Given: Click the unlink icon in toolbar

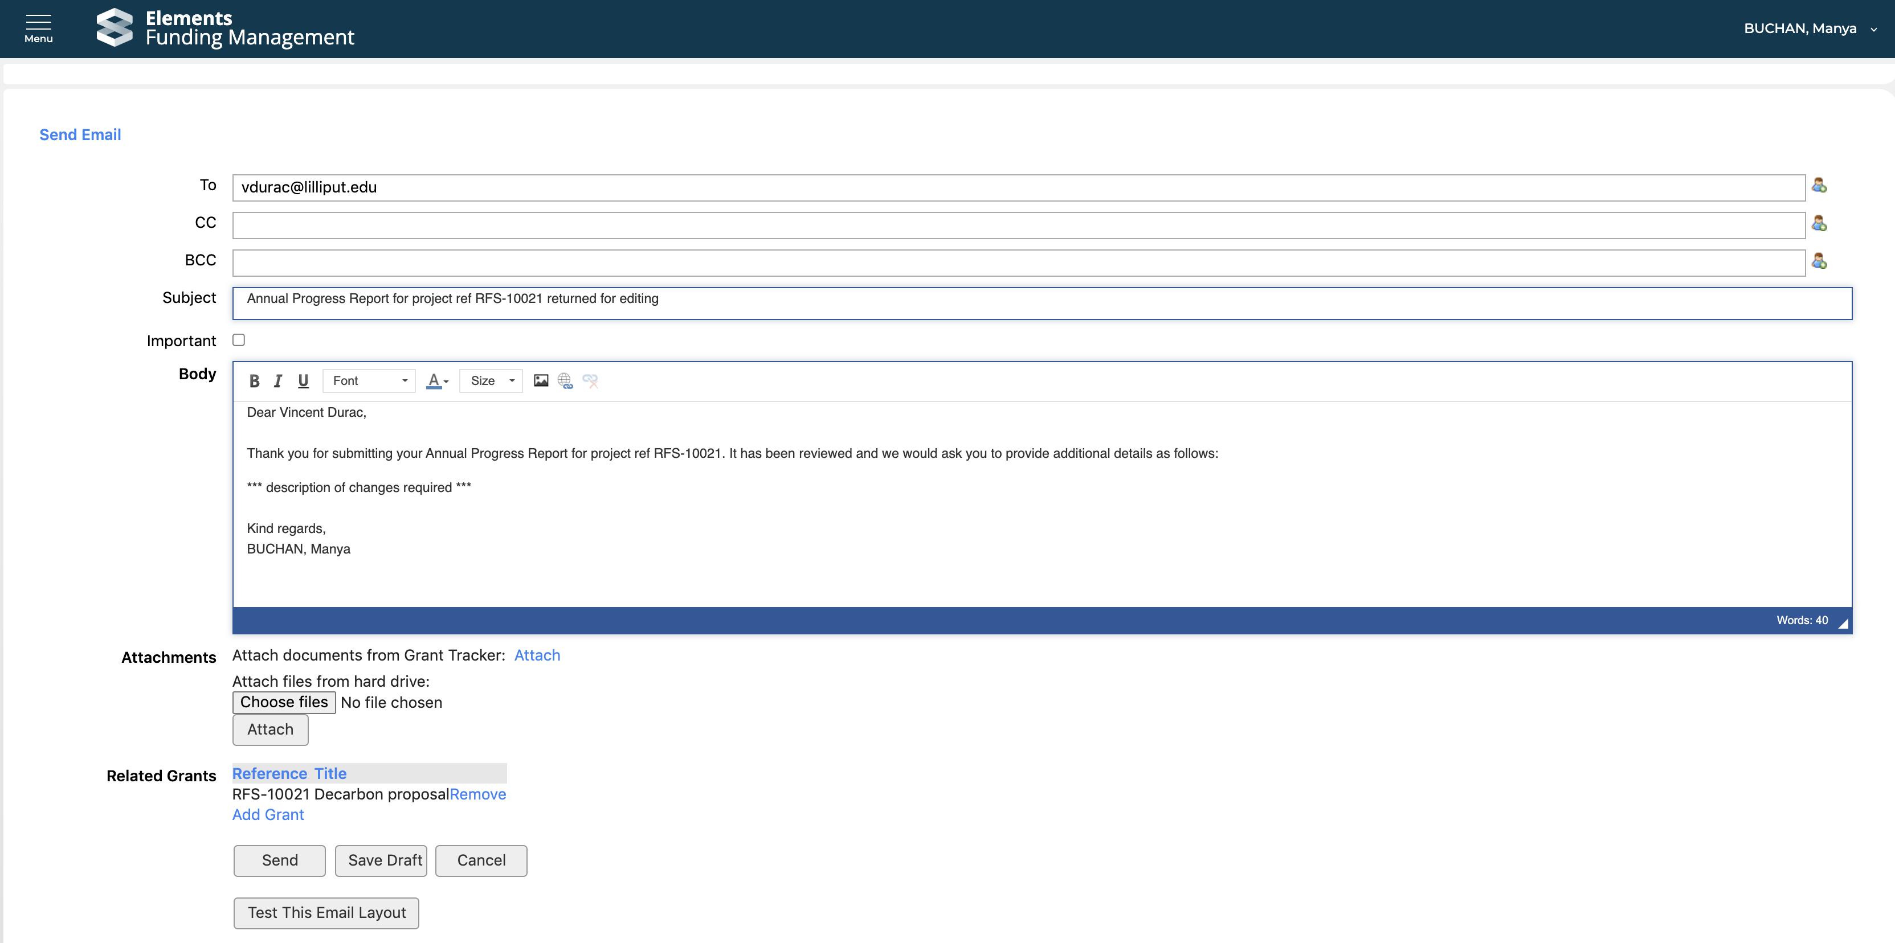Looking at the screenshot, I should [x=590, y=381].
